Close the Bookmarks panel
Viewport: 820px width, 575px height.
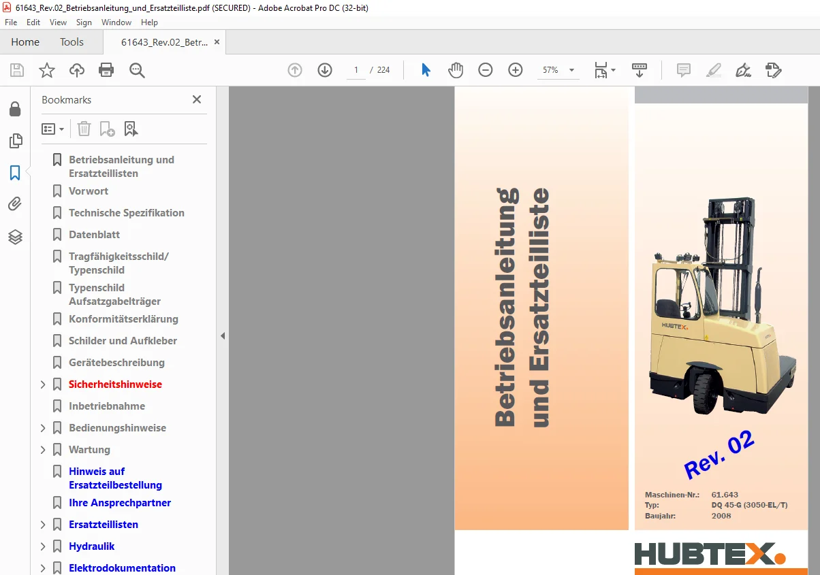[197, 99]
